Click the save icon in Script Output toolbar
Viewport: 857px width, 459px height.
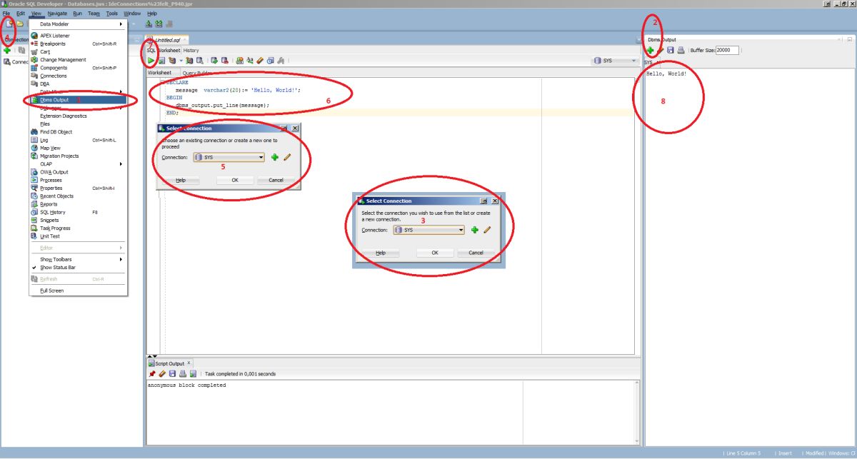(x=172, y=373)
